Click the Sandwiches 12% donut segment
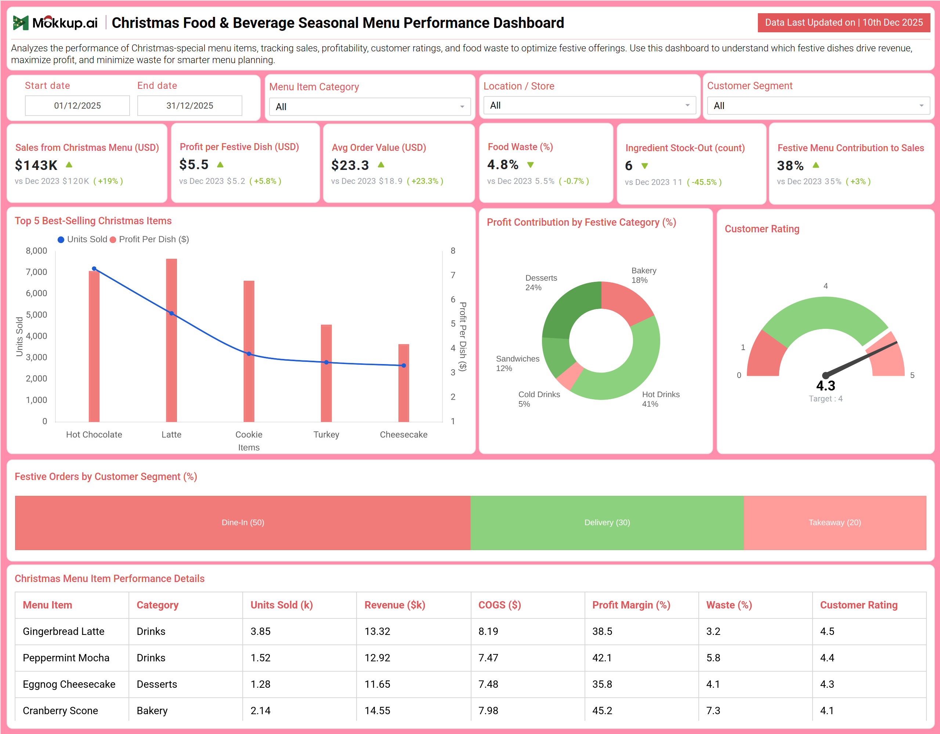Image resolution: width=940 pixels, height=734 pixels. click(x=557, y=355)
